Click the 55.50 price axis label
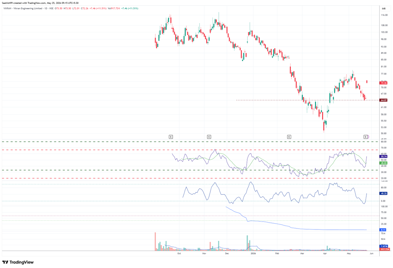 [x=384, y=121]
